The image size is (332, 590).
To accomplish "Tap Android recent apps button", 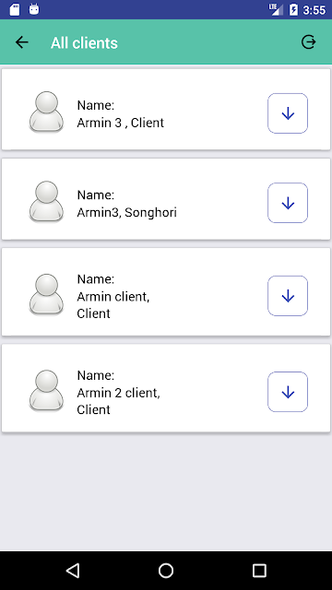I will [x=259, y=571].
